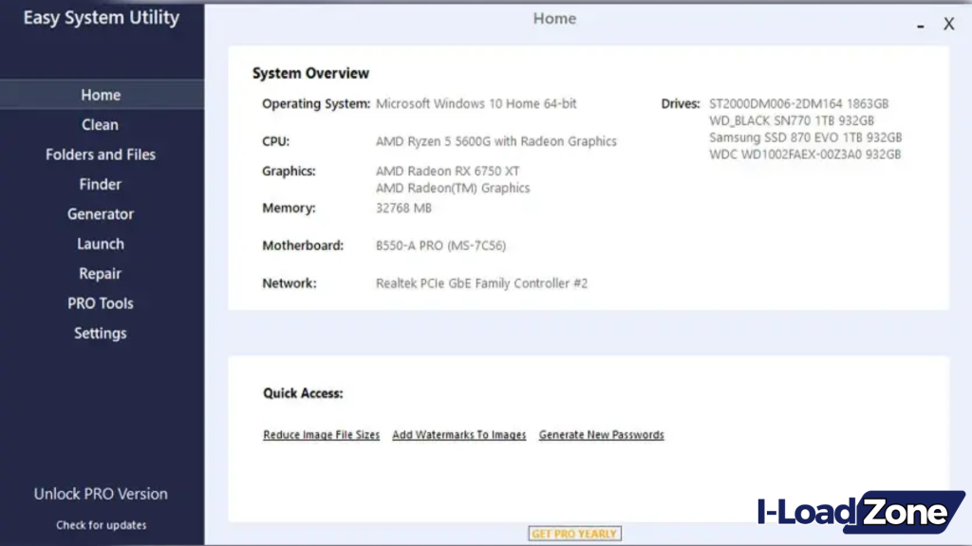Click the System Overview heading

point(310,73)
